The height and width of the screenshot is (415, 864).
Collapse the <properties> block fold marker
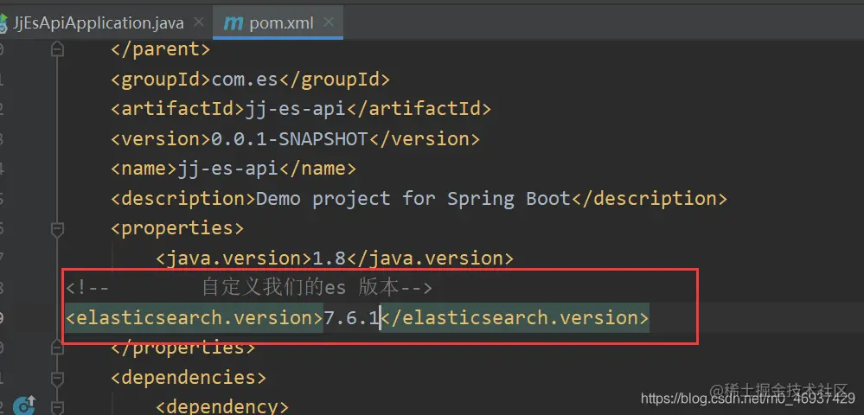coord(57,229)
